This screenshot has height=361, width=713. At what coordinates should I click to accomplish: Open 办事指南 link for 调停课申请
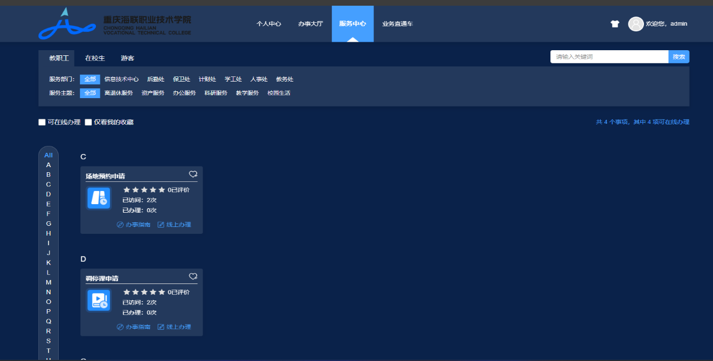point(134,327)
